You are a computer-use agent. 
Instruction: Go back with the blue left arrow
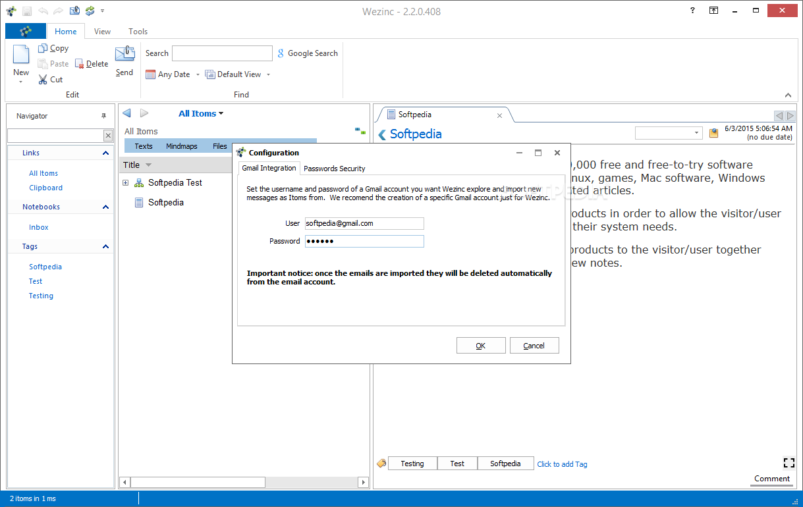coord(126,113)
